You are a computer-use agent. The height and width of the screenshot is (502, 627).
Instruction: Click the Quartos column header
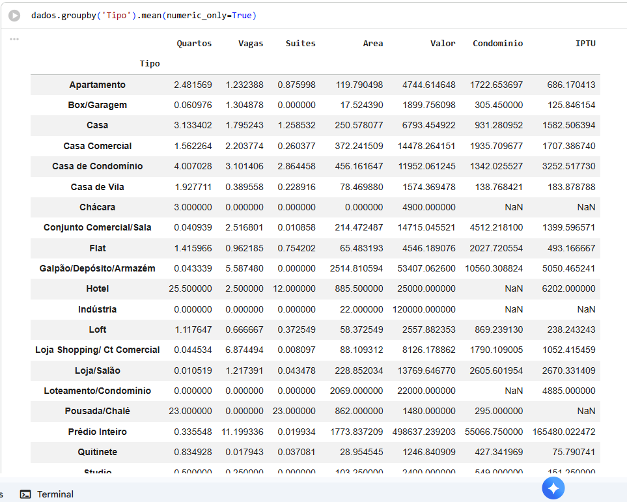click(194, 43)
